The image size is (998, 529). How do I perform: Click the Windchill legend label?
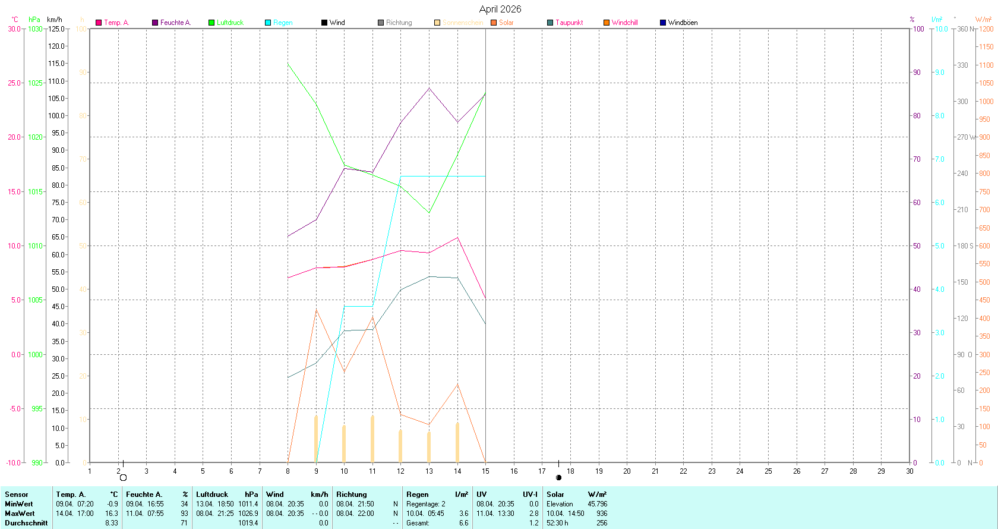(x=624, y=23)
